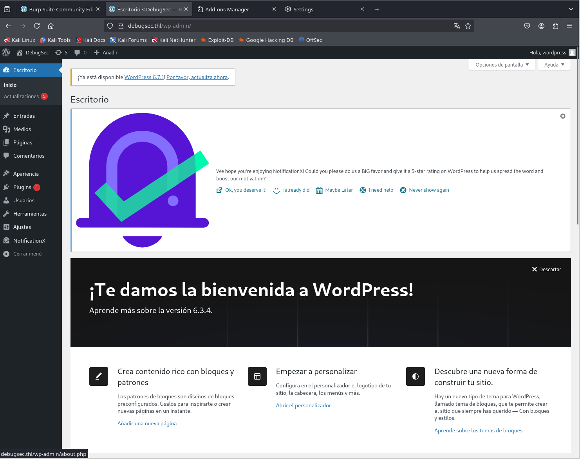Open the list all tabs chevron
The width and height of the screenshot is (580, 459).
[x=571, y=9]
